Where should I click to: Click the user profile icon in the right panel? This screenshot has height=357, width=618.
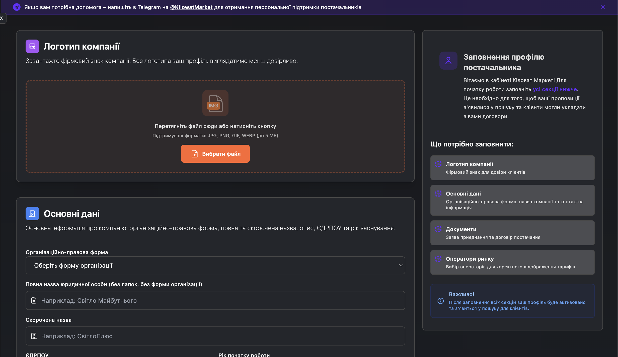tap(448, 61)
